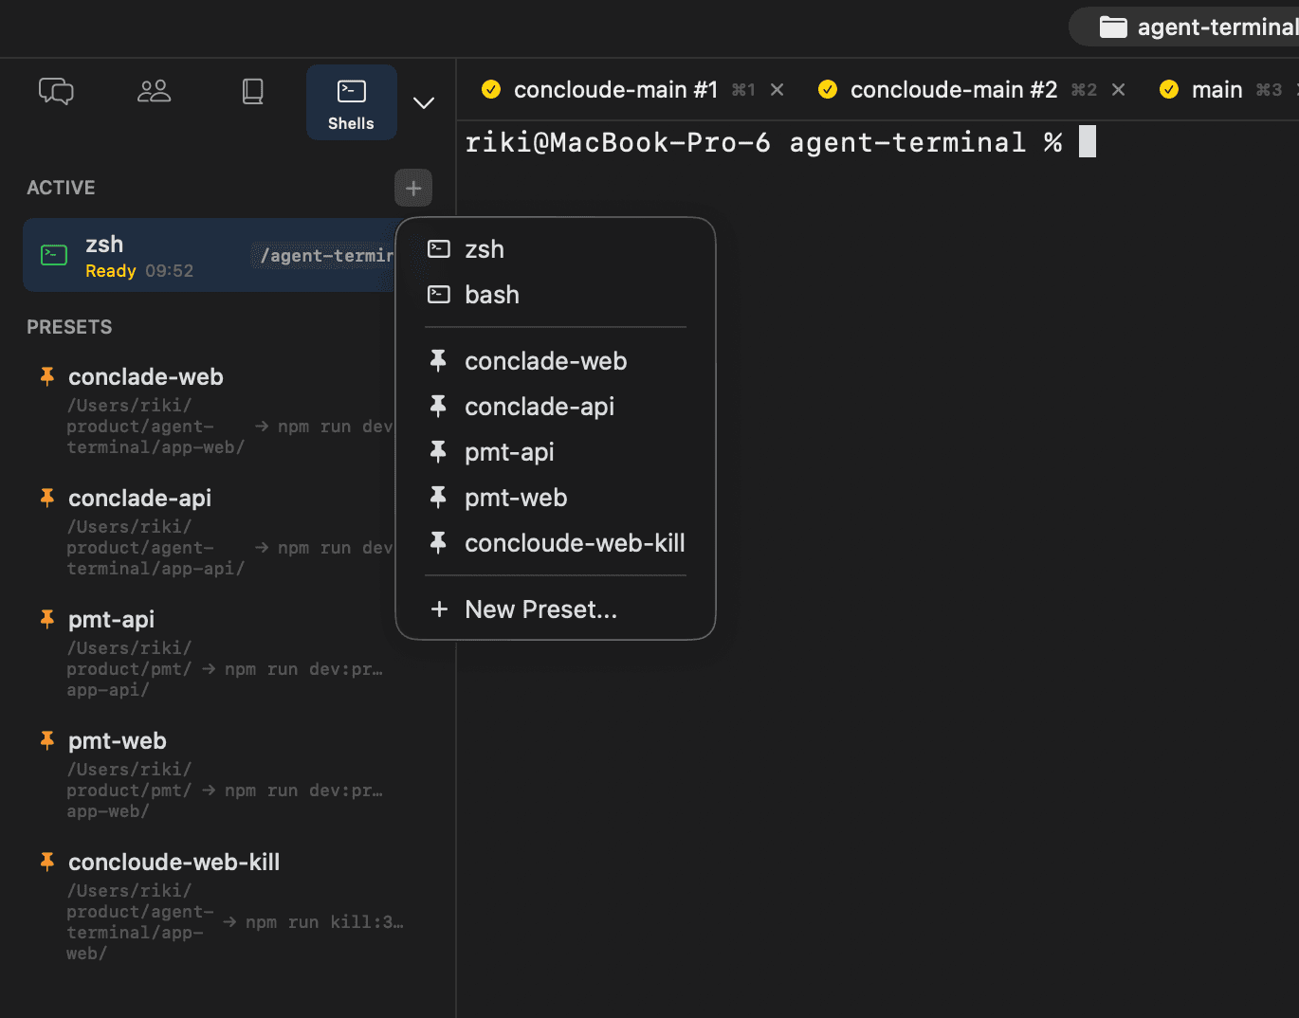The image size is (1299, 1018).
Task: Switch to concloude-main #2 tab
Action: [x=952, y=90]
